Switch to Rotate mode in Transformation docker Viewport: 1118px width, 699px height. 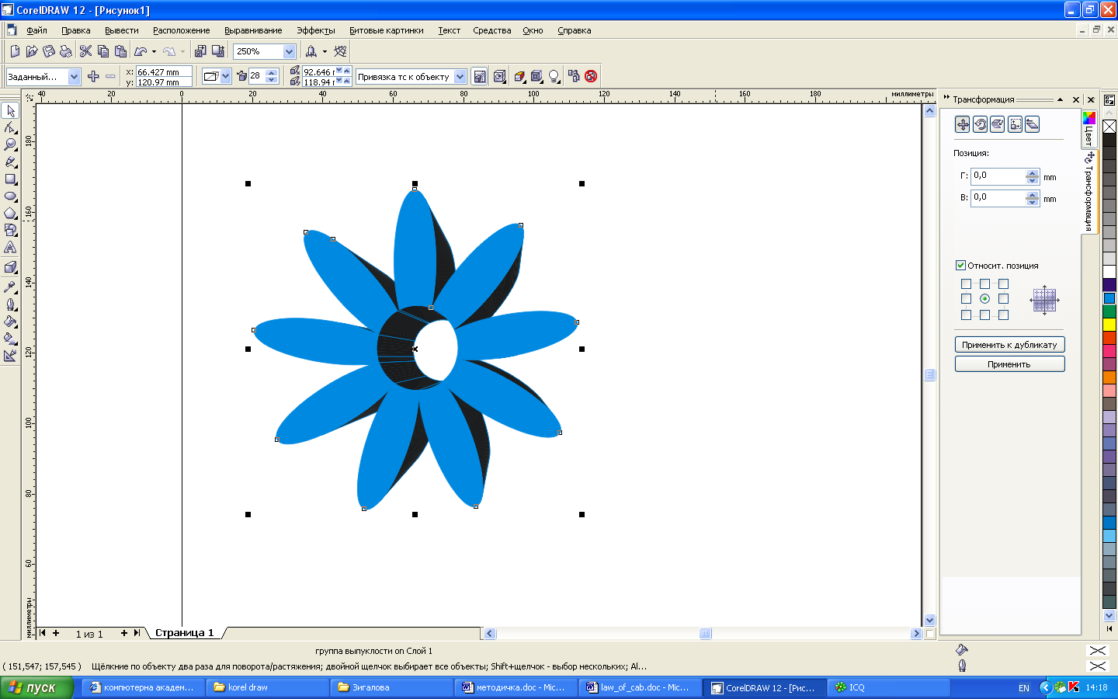pos(980,124)
